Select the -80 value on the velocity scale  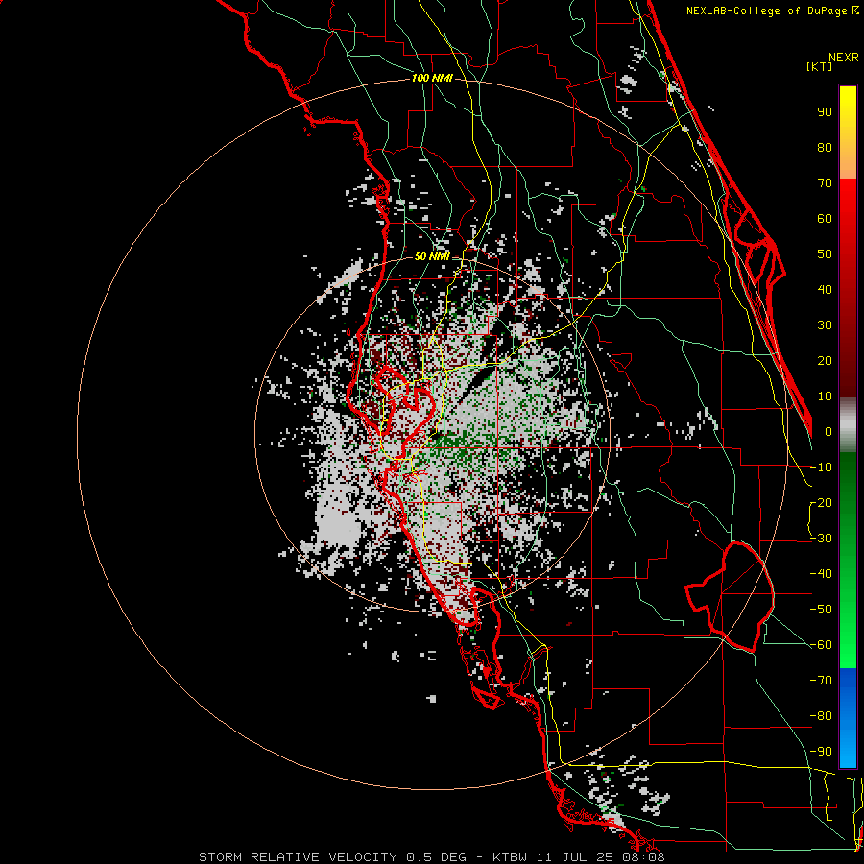point(821,716)
